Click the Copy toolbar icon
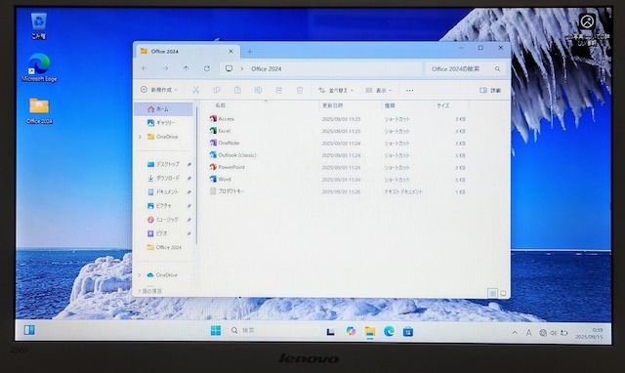The height and width of the screenshot is (373, 625). 217,90
